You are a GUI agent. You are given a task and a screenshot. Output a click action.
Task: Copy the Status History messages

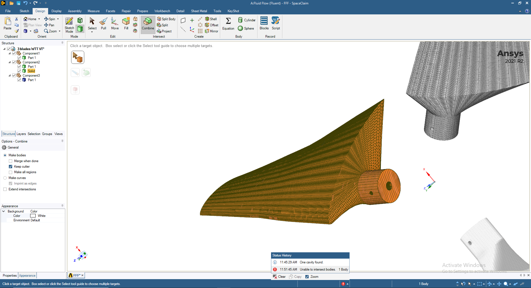(295, 277)
